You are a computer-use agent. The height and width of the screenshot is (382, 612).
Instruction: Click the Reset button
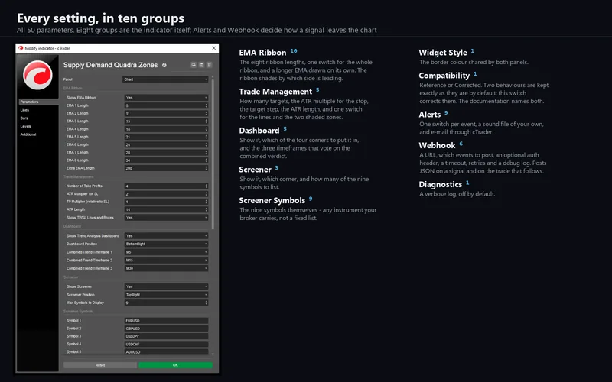100,365
